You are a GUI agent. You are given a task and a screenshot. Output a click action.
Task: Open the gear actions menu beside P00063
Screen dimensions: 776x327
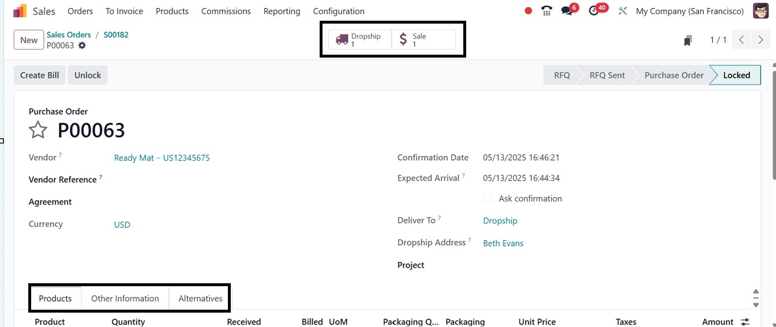point(82,45)
